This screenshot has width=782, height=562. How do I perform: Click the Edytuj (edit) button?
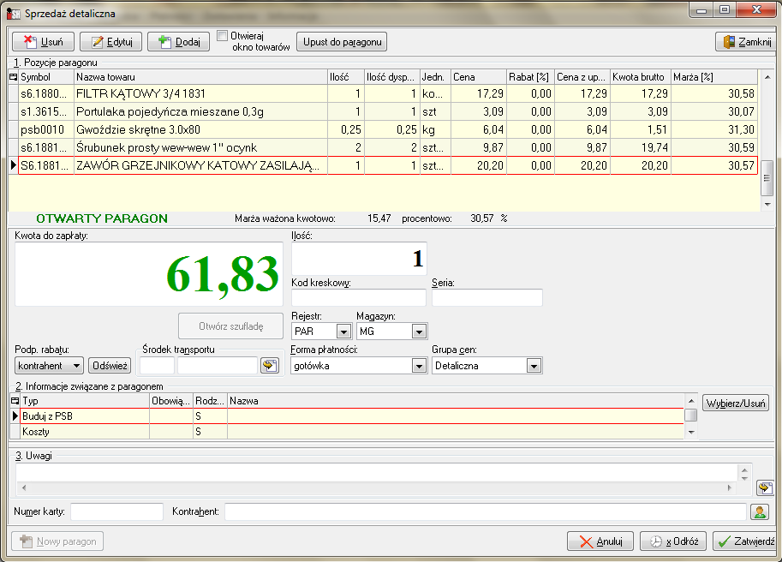pyautogui.click(x=111, y=42)
